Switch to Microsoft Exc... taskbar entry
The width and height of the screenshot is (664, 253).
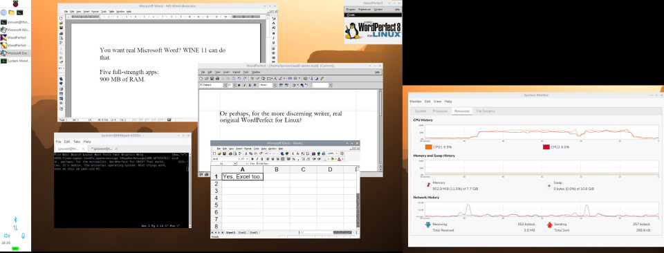(x=16, y=53)
